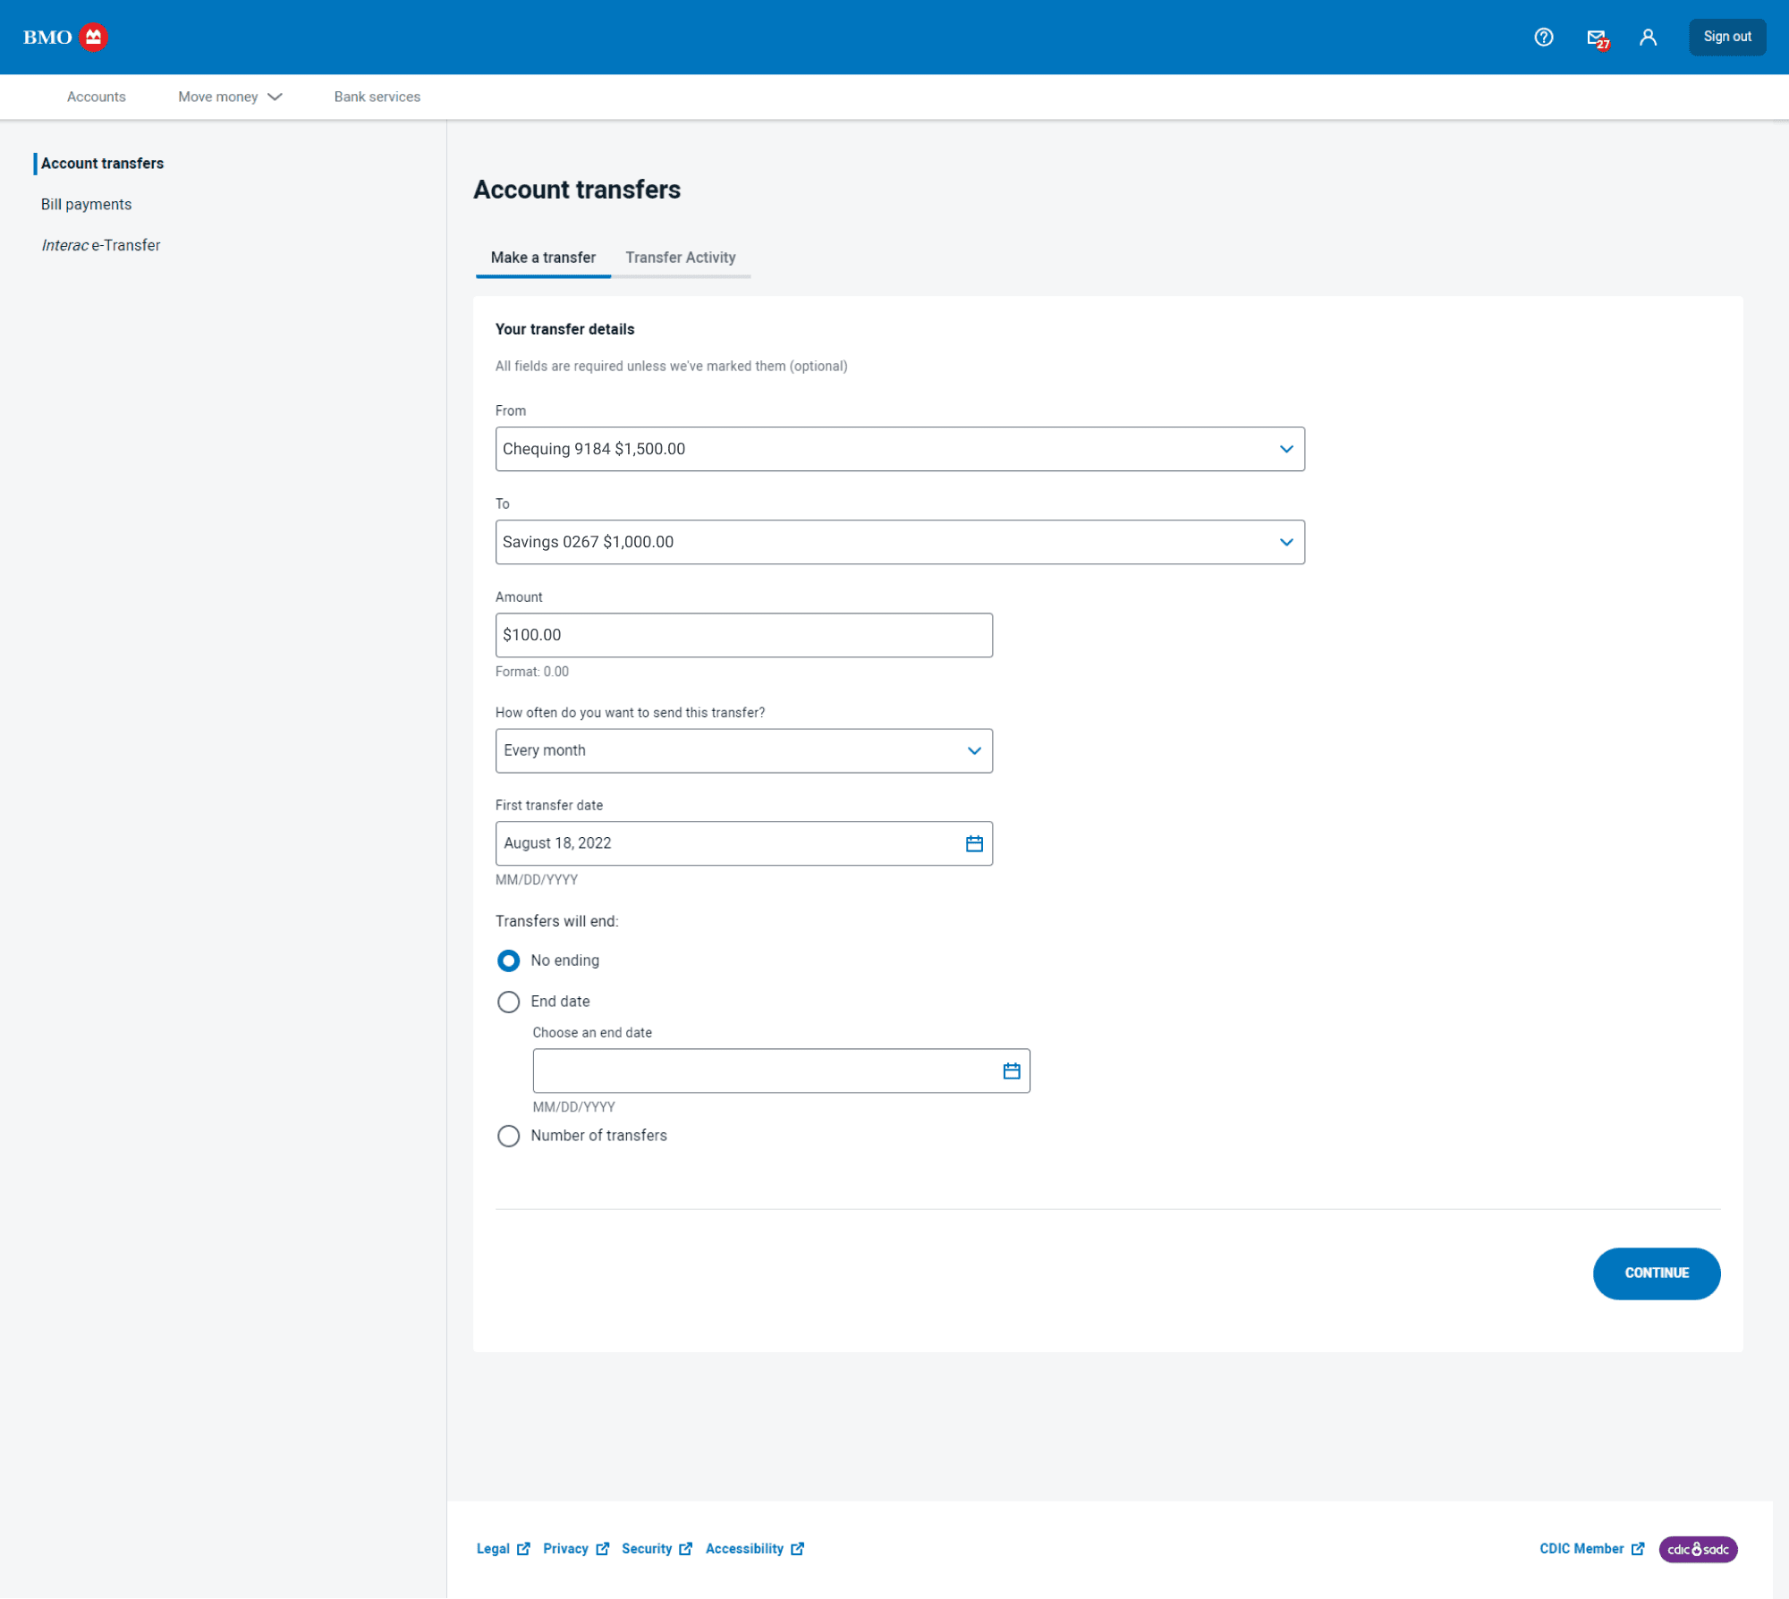1789x1599 pixels.
Task: Open the To account dropdown
Action: point(900,542)
